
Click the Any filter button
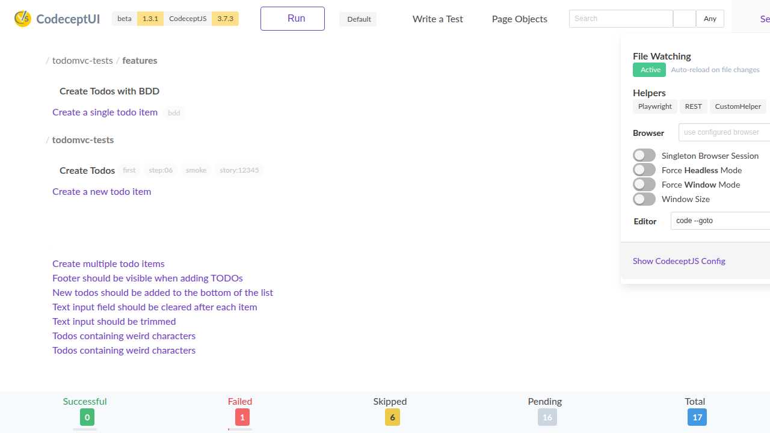click(710, 19)
